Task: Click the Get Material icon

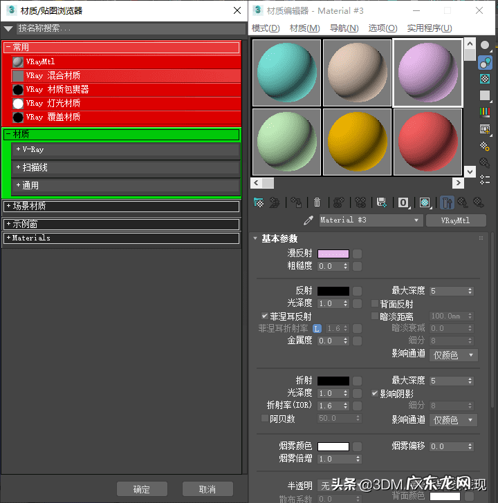Action: (259, 202)
